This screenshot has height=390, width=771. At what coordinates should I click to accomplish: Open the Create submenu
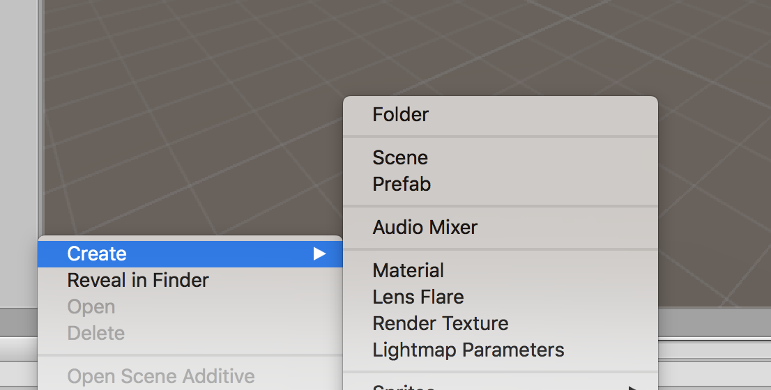coord(97,254)
